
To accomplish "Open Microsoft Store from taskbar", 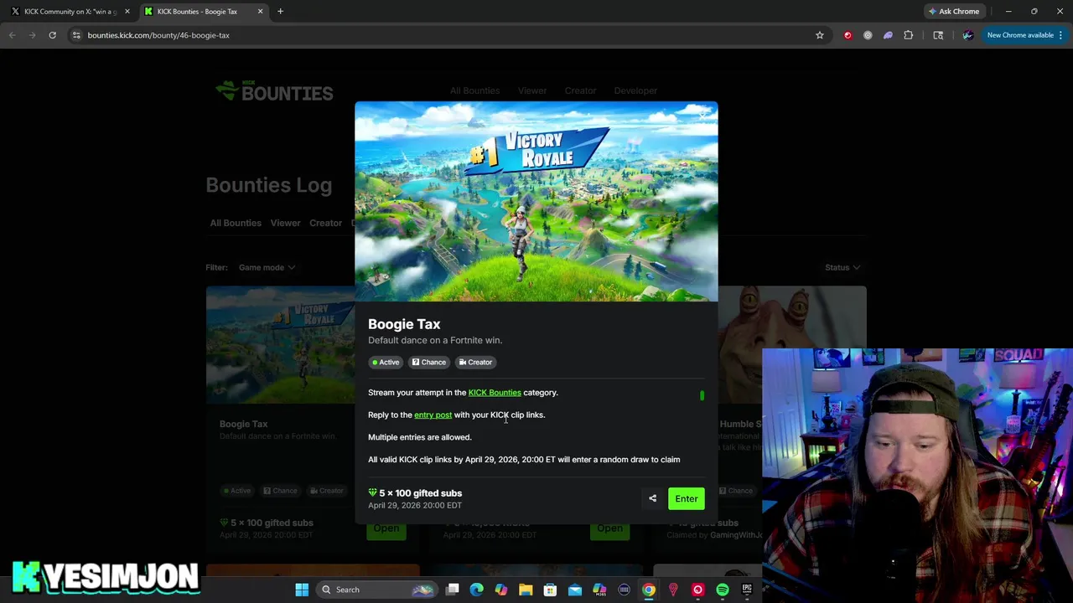I will click(550, 590).
